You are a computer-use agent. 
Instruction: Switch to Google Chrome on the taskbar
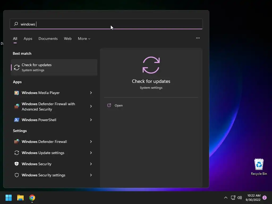pos(32,198)
